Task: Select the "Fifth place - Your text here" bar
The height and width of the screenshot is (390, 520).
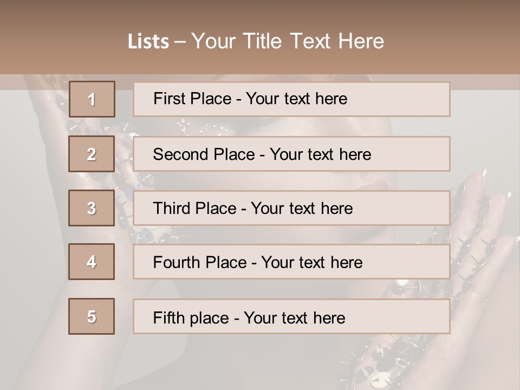Action: coord(291,317)
